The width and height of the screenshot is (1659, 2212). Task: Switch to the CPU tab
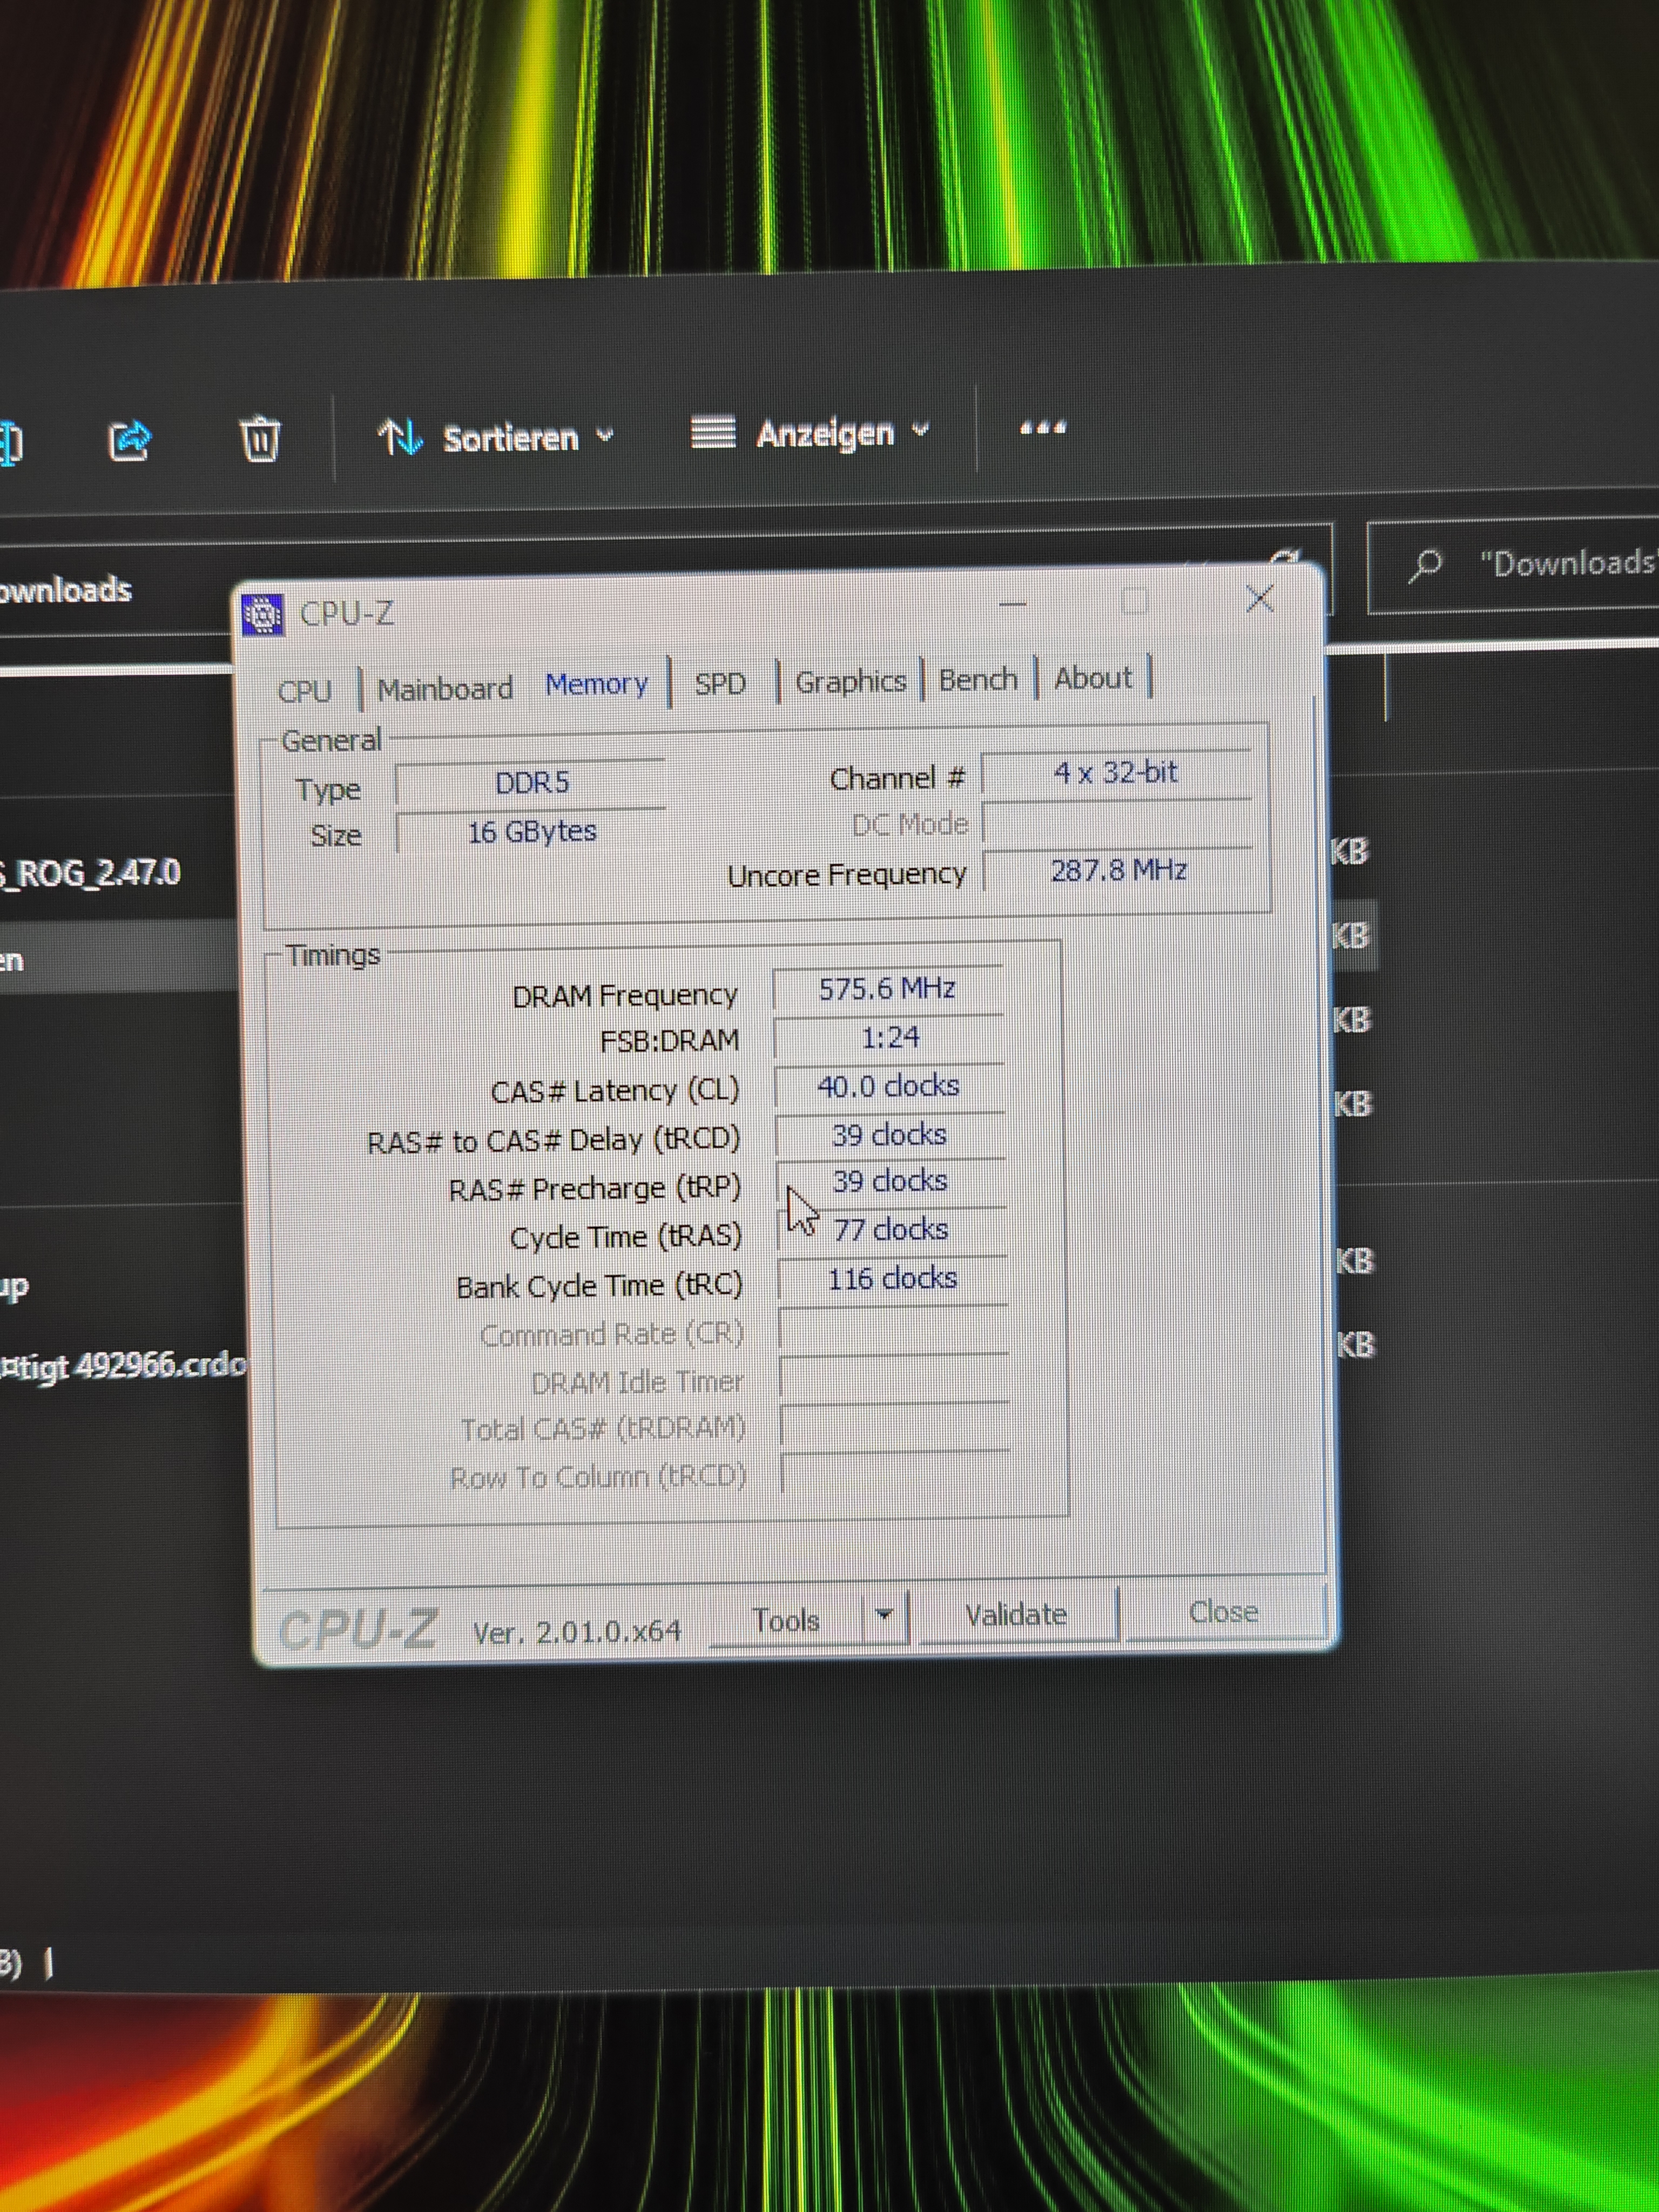pyautogui.click(x=305, y=691)
